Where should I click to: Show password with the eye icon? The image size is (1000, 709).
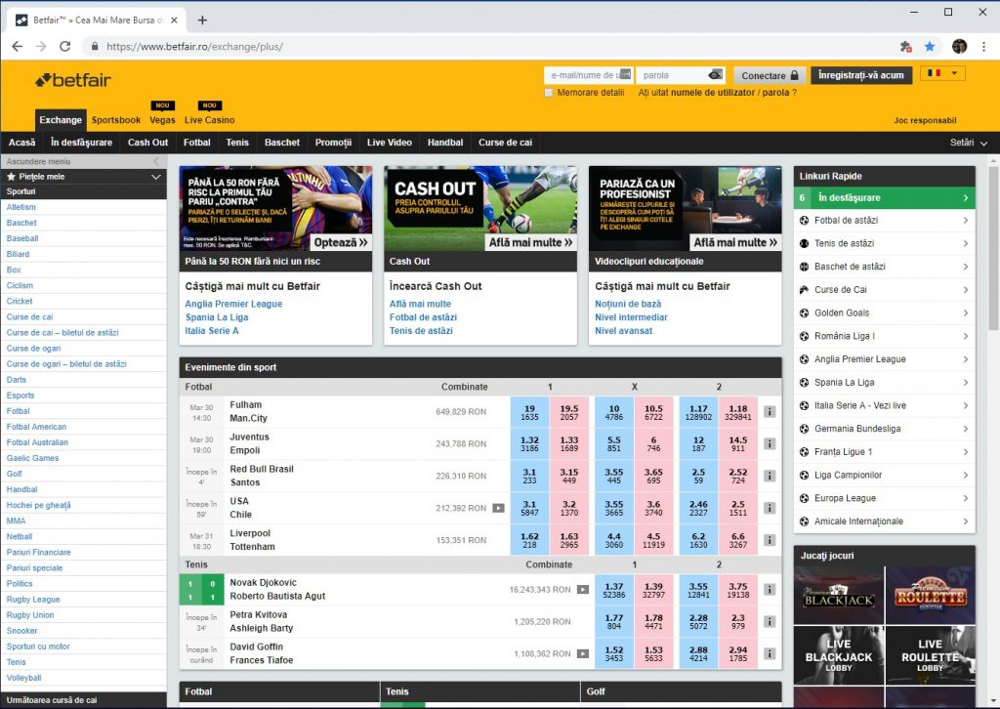click(716, 75)
